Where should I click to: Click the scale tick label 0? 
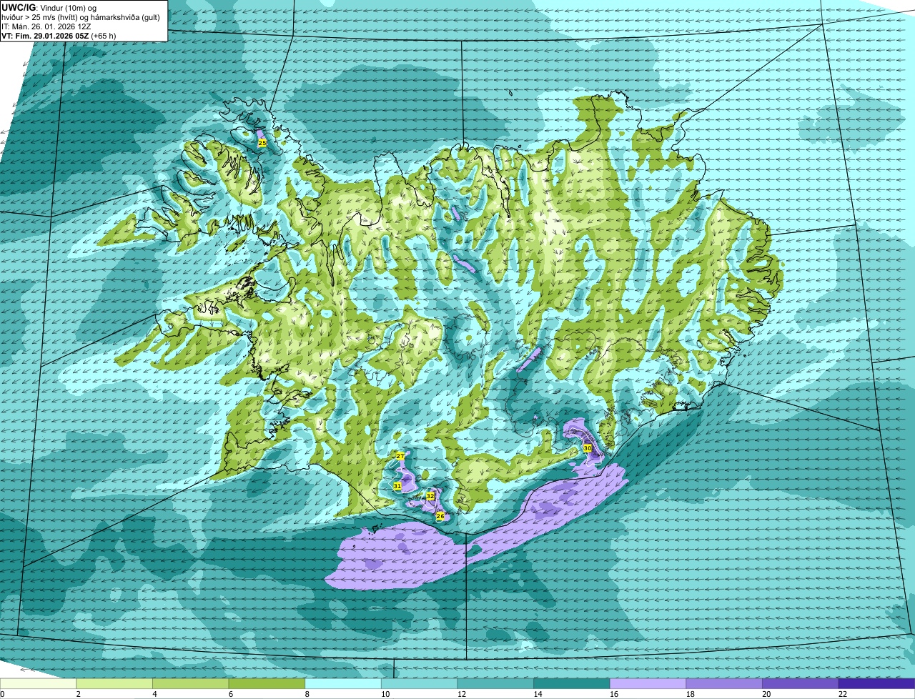pos(2,694)
